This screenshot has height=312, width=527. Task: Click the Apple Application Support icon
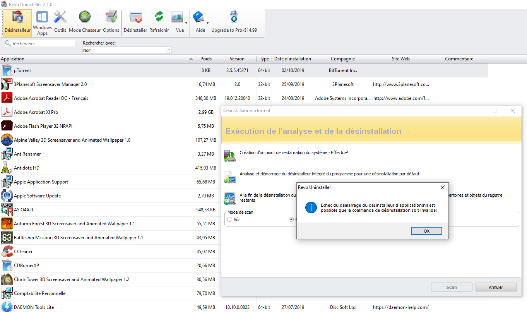pyautogui.click(x=7, y=182)
